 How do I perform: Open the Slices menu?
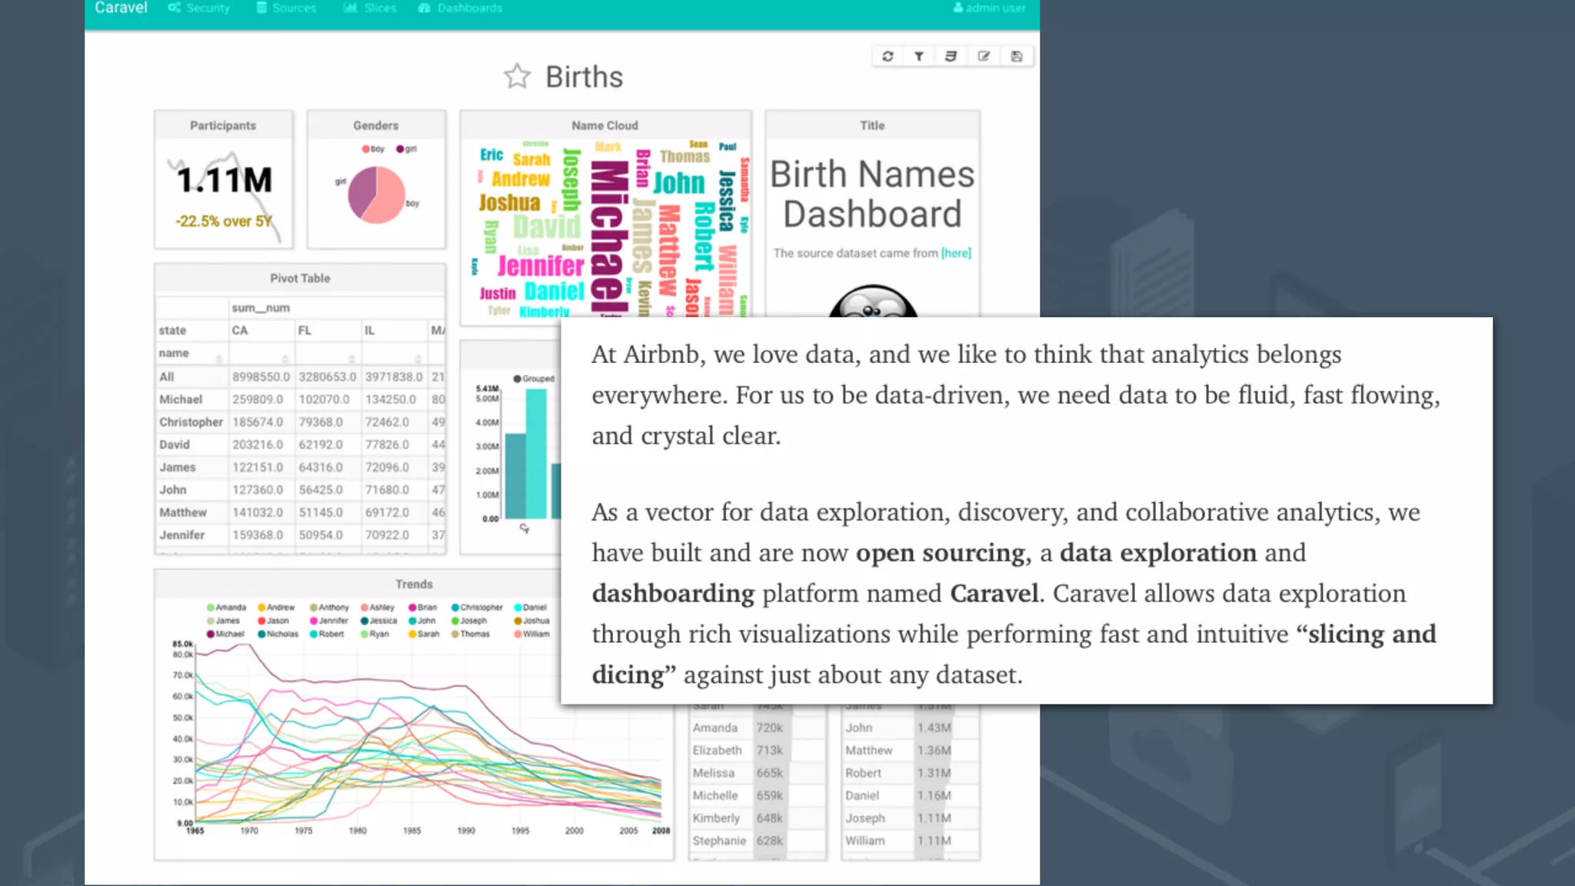(370, 8)
